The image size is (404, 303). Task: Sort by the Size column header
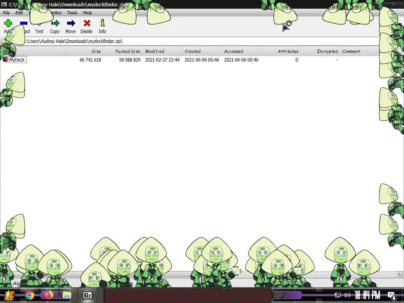[x=84, y=51]
